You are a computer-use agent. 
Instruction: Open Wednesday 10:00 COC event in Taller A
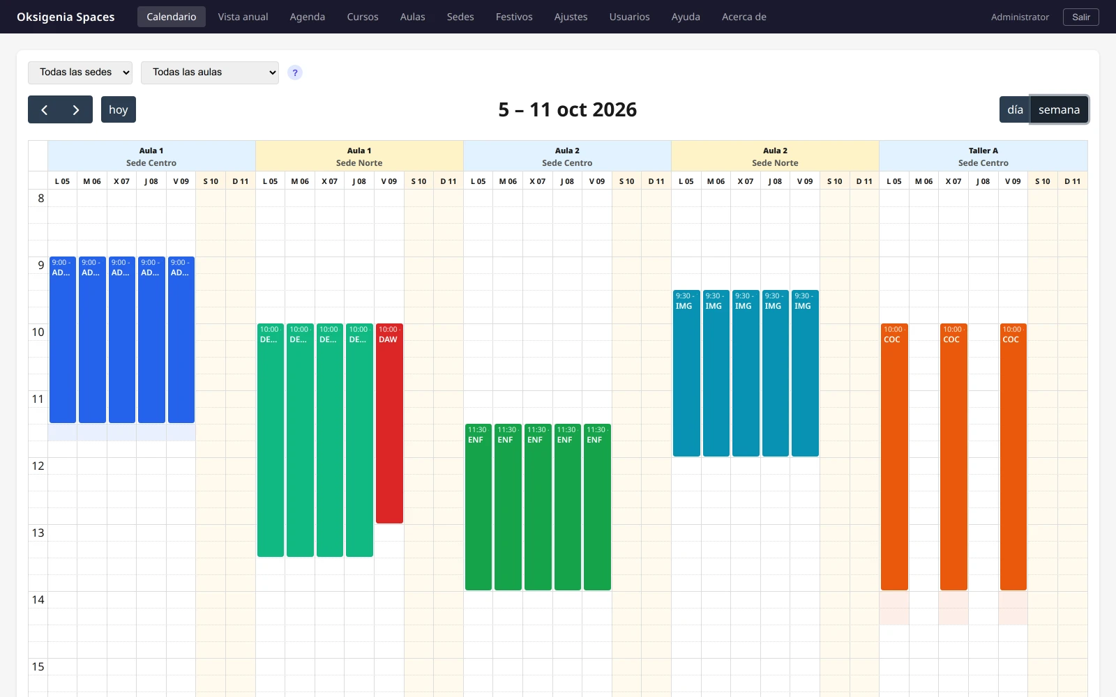coord(953,457)
